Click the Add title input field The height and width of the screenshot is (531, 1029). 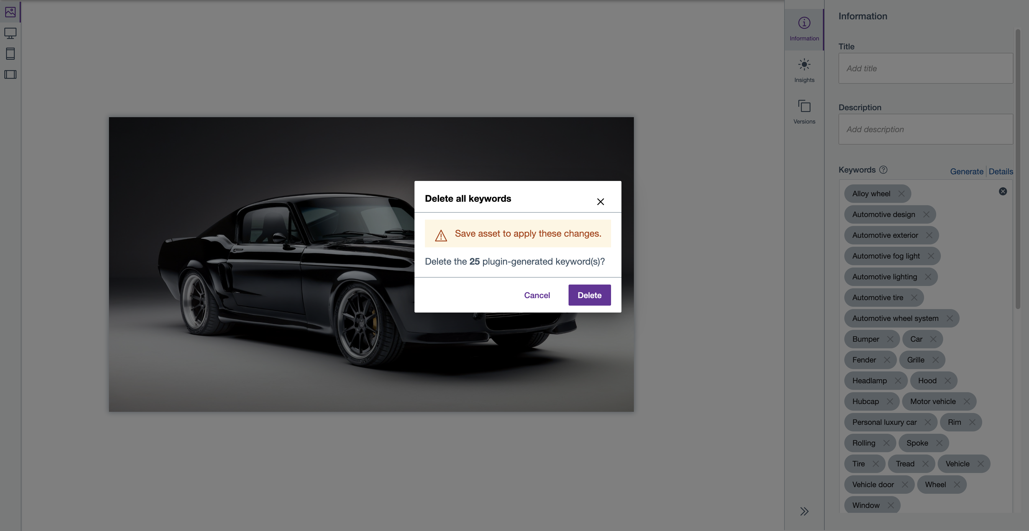point(925,68)
